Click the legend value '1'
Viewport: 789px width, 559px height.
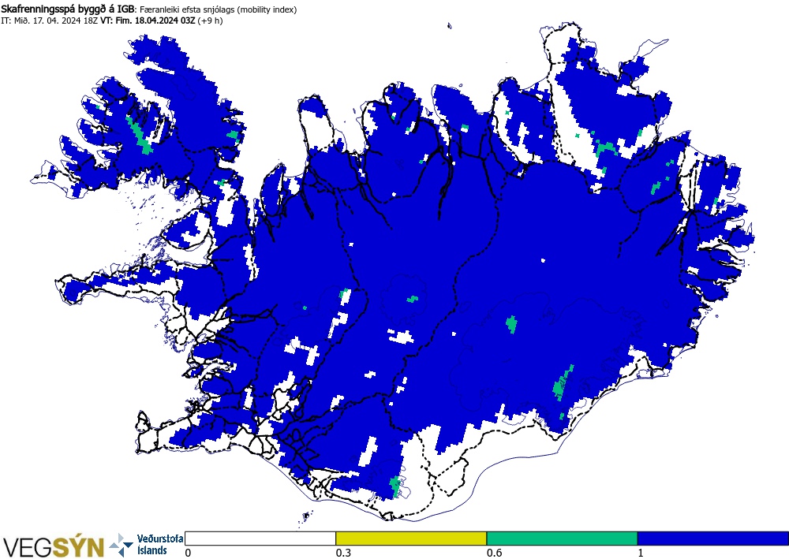[x=641, y=553]
